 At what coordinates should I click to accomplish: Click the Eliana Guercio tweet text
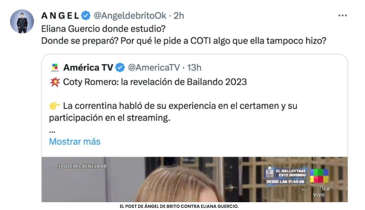(x=184, y=35)
